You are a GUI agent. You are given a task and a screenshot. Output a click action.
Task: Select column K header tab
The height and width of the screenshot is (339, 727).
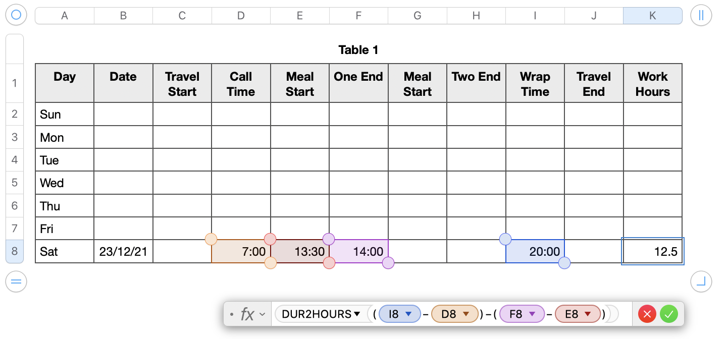point(652,16)
